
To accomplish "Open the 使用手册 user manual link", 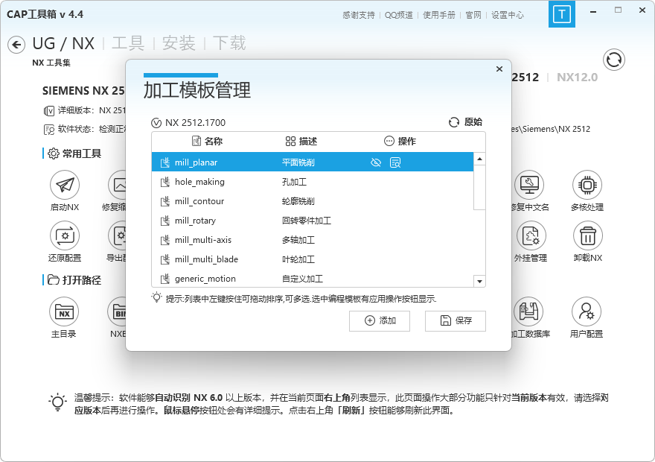I will pyautogui.click(x=441, y=15).
